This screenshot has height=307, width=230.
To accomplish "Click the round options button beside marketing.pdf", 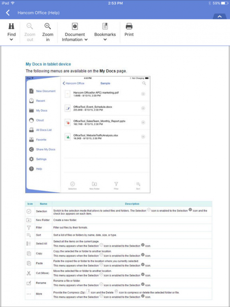I will tap(143, 94).
